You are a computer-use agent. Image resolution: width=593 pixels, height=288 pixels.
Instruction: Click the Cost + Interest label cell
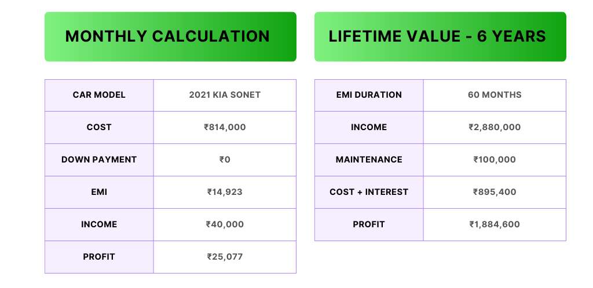click(x=369, y=192)
